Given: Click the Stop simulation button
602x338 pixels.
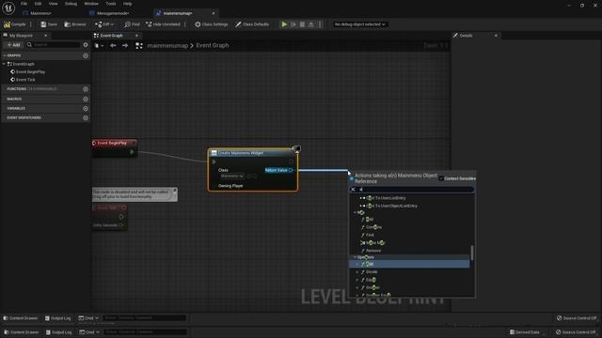Looking at the screenshot, I should pyautogui.click(x=302, y=24).
